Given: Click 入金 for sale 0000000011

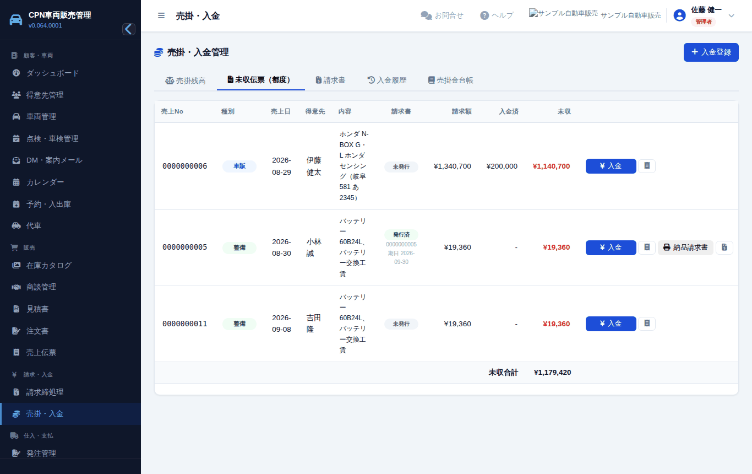Looking at the screenshot, I should pos(611,324).
